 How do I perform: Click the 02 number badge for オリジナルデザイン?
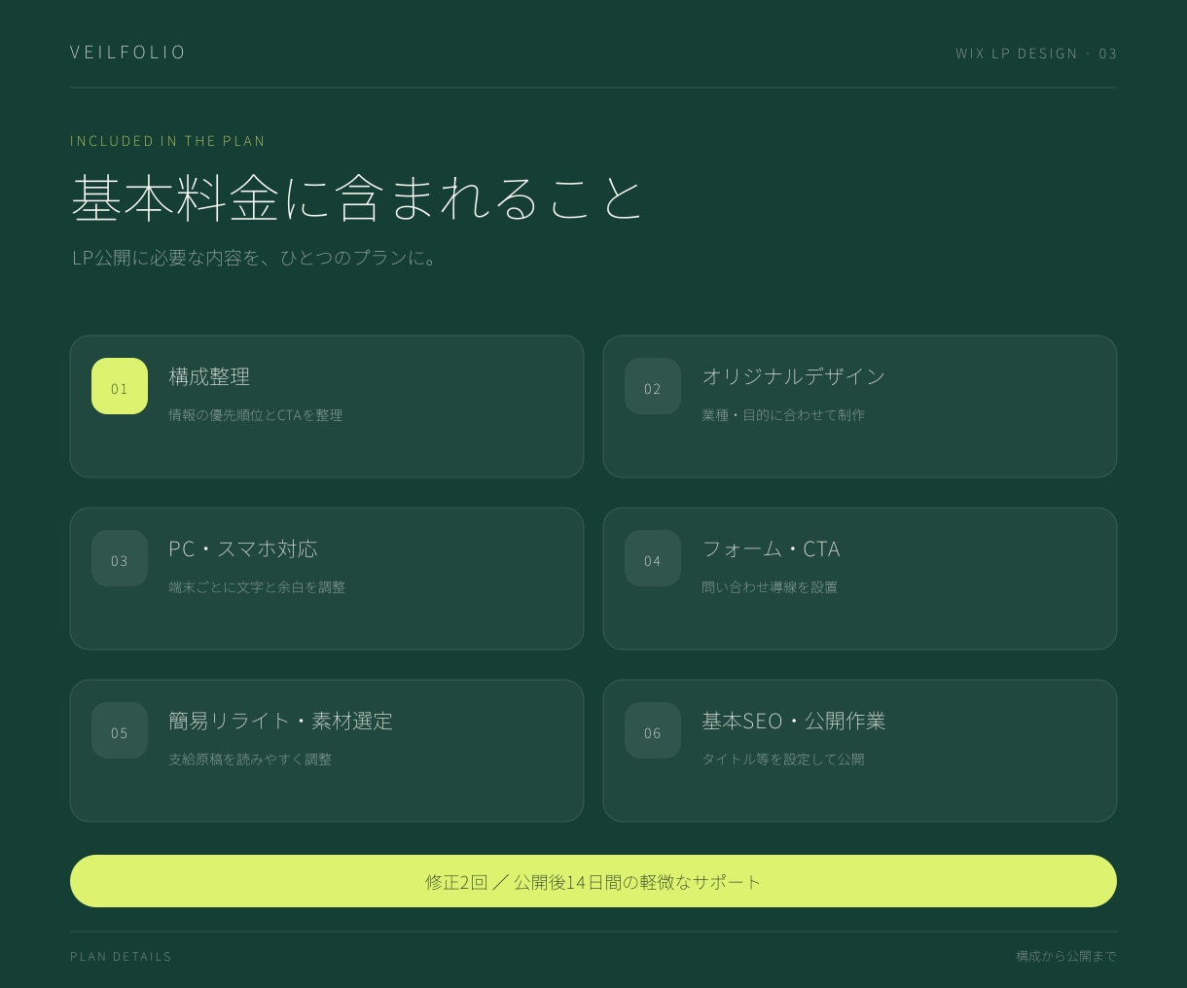point(653,386)
